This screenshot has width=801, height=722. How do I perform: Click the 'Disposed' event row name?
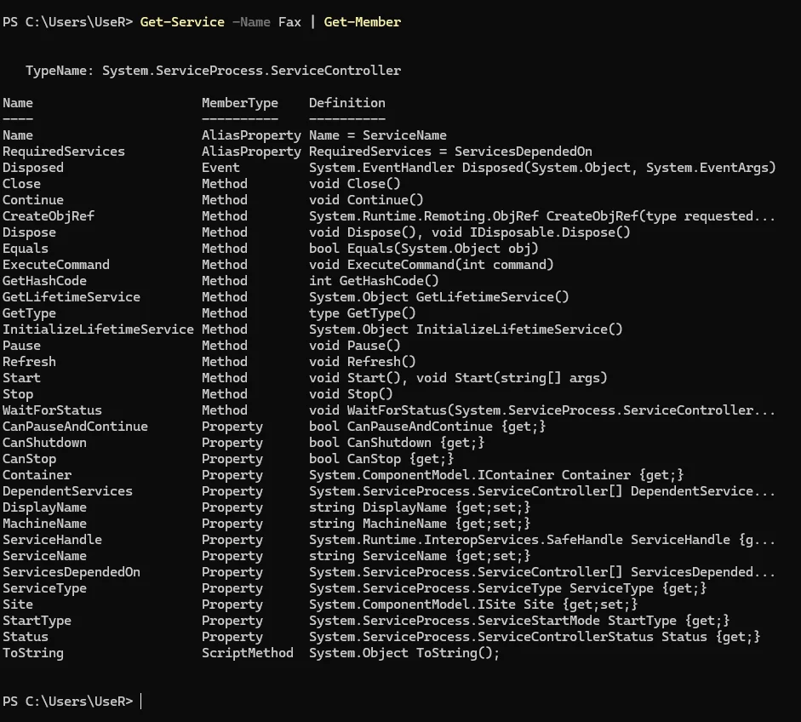(x=33, y=168)
